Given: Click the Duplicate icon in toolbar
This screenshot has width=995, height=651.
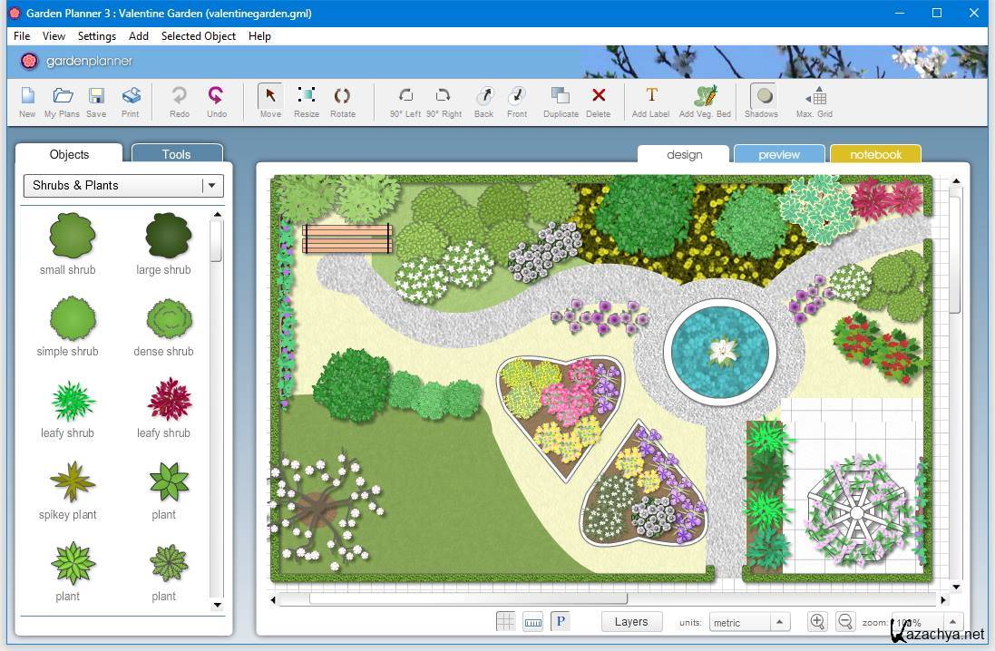Looking at the screenshot, I should click(561, 101).
